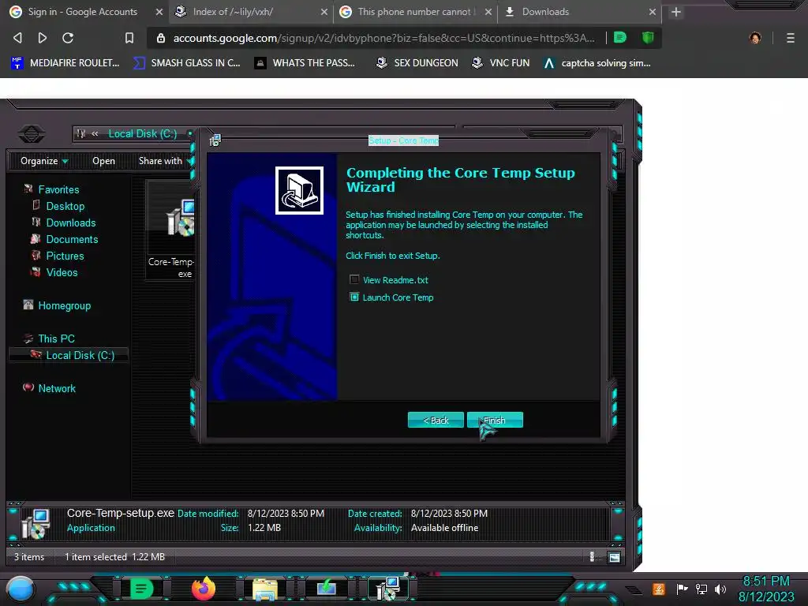Open the WHATS THE PASS... bookmark
The height and width of the screenshot is (606, 808).
pos(305,63)
